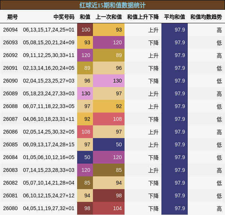Click winning numbers 04,06,10,18,23,31+11
Viewport: 225px width, 215px height.
coord(49,119)
